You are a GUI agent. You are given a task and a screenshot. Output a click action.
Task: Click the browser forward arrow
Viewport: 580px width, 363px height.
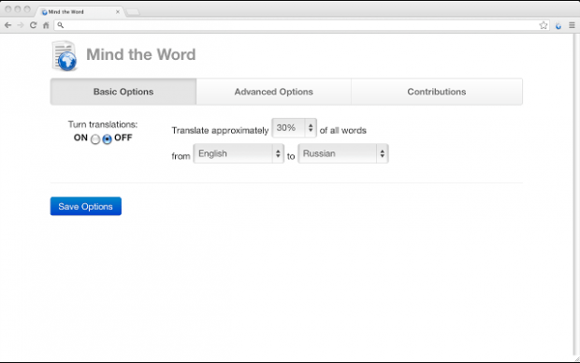[21, 25]
